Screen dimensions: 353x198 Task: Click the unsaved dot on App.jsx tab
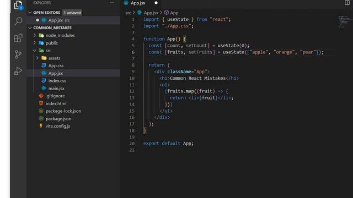(156, 3)
